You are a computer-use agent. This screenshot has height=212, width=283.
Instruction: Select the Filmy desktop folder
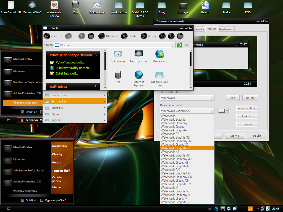point(162,7)
